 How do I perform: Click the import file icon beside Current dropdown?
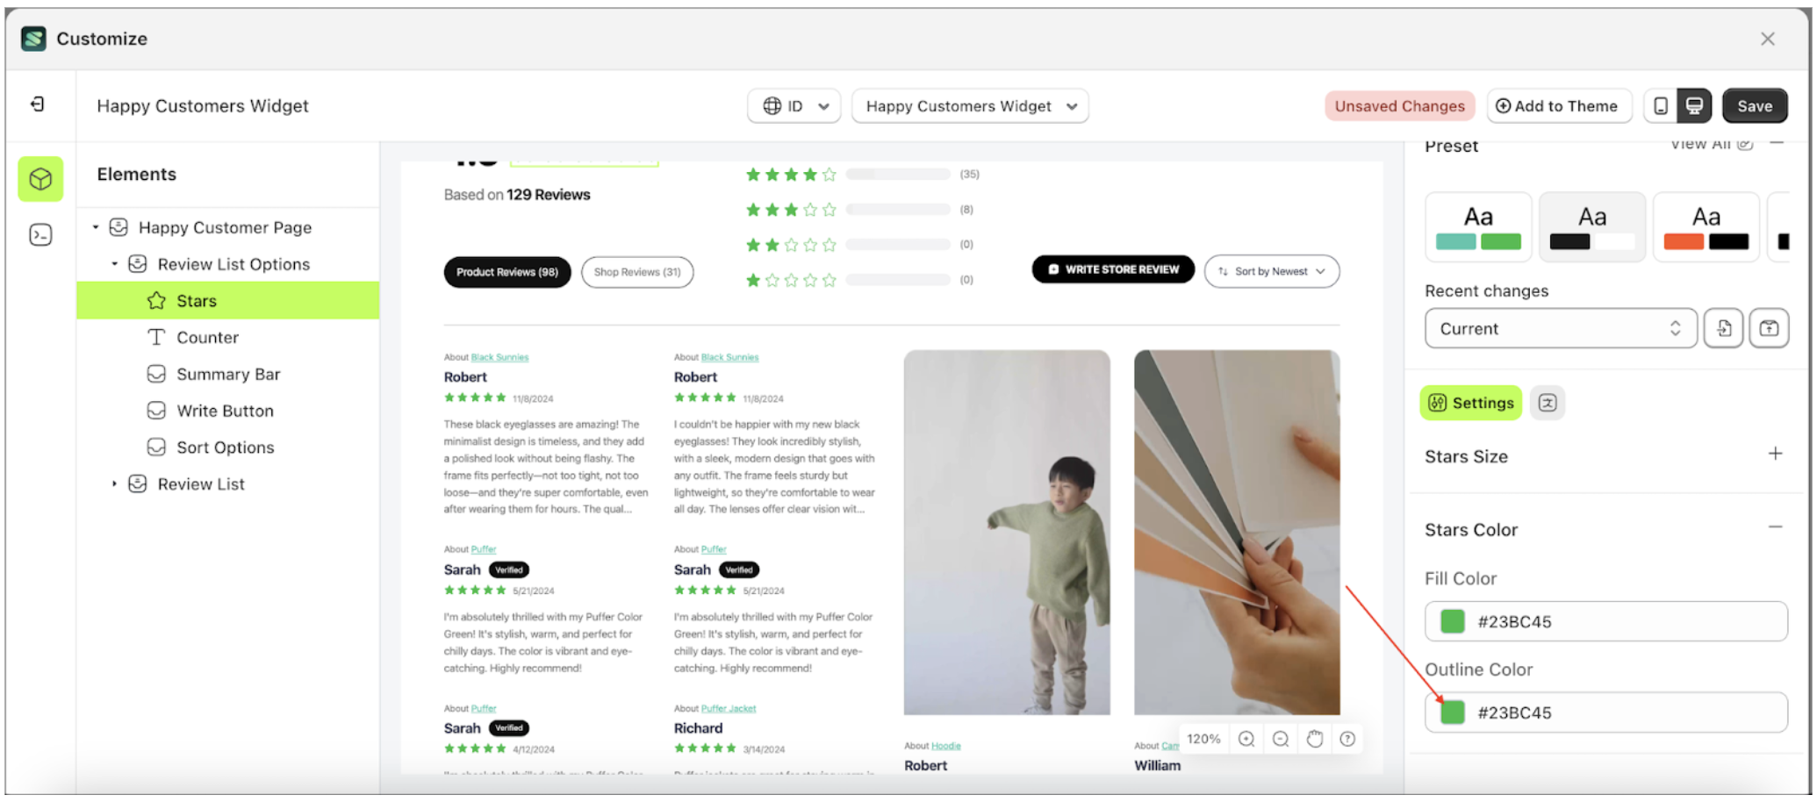pyautogui.click(x=1724, y=328)
